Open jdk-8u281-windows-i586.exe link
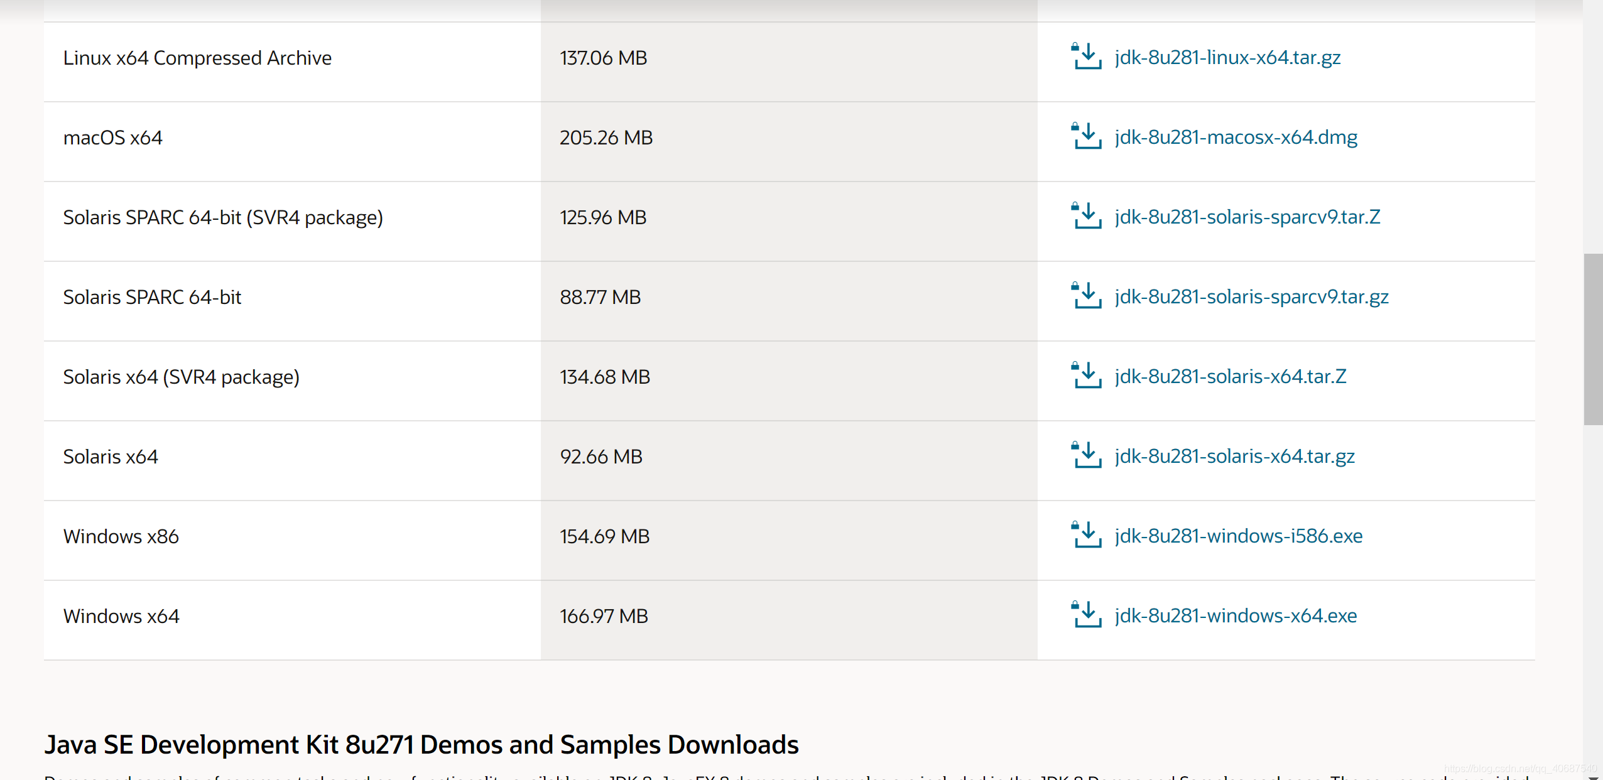This screenshot has width=1603, height=780. click(x=1238, y=536)
